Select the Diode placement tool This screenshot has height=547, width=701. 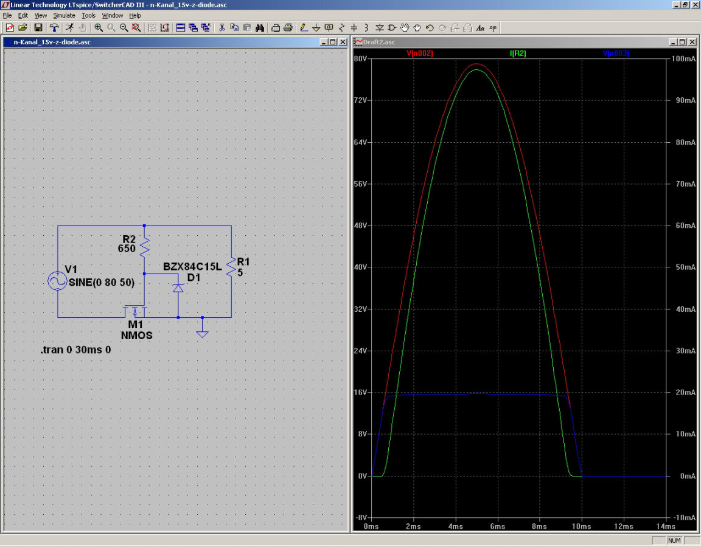[x=380, y=28]
